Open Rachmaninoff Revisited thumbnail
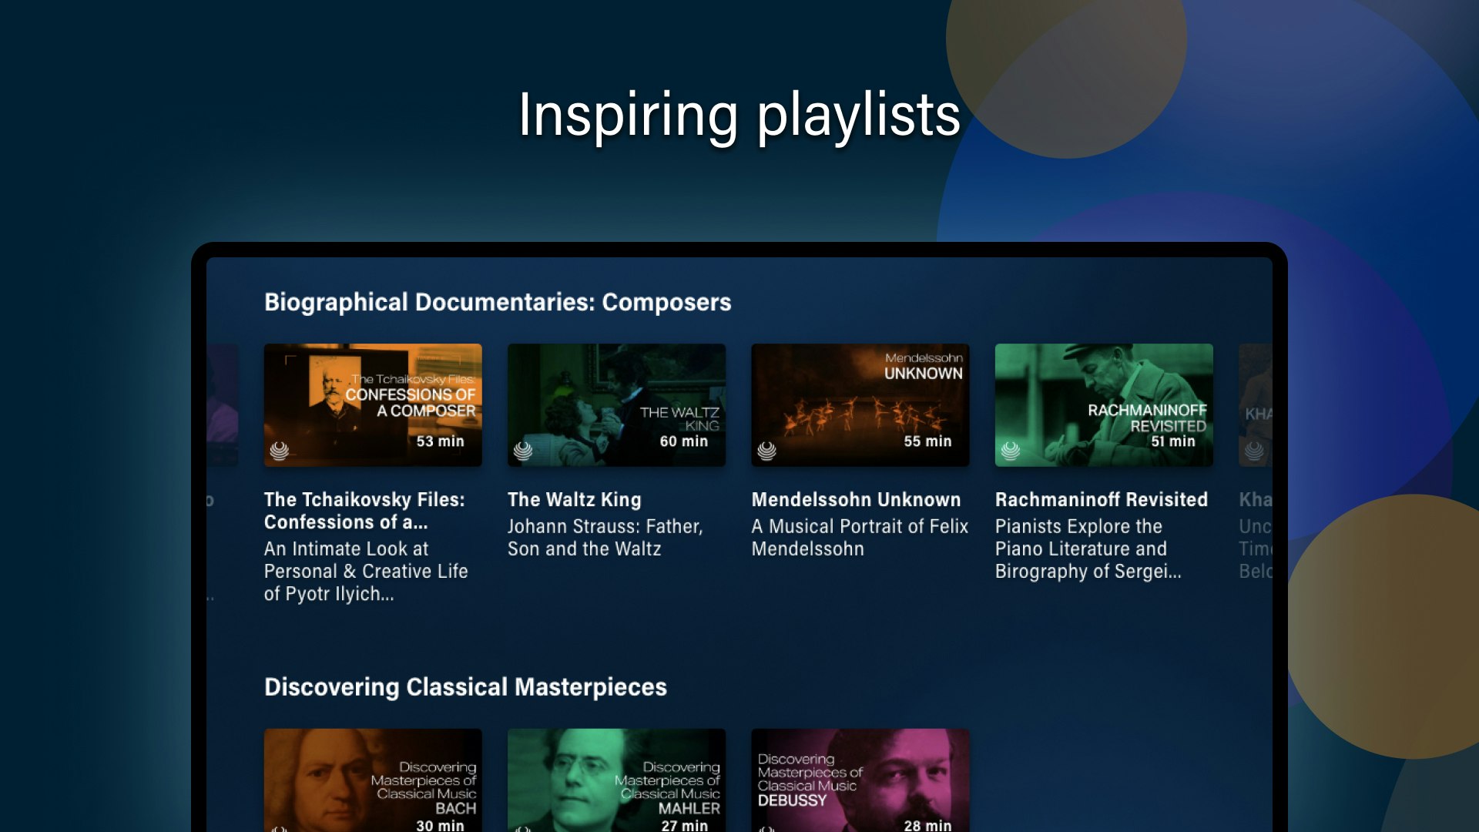Image resolution: width=1479 pixels, height=832 pixels. pyautogui.click(x=1104, y=405)
